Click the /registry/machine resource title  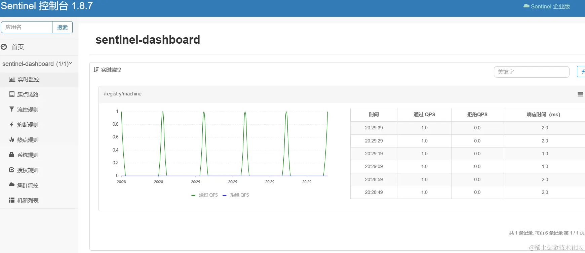click(x=123, y=94)
